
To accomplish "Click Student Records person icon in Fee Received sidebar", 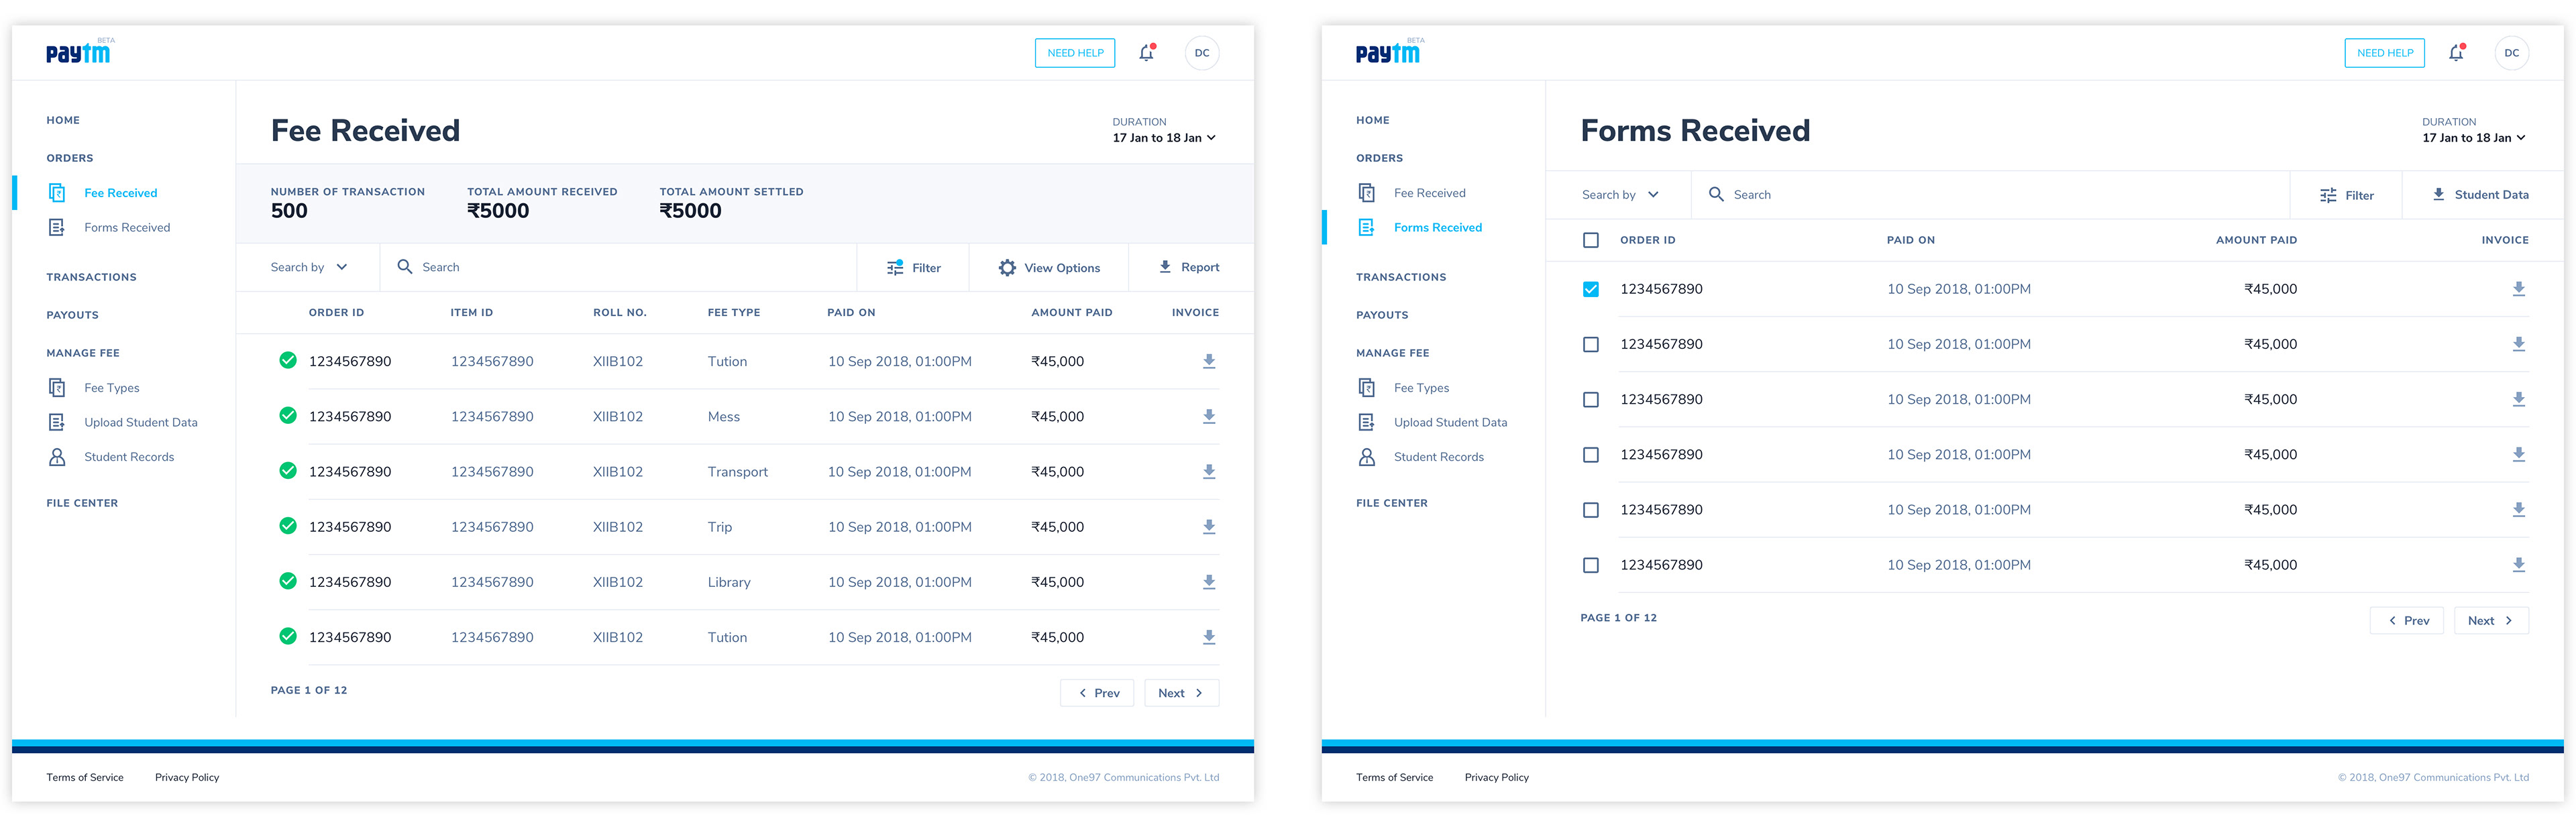I will (57, 457).
